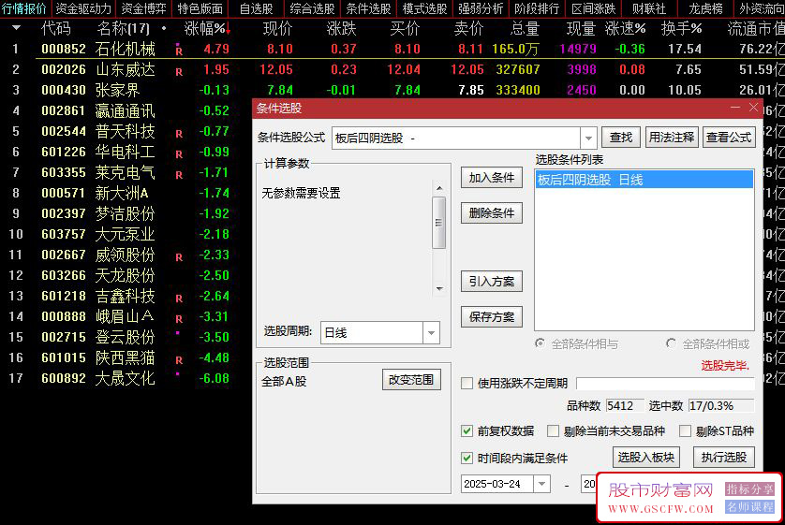Sort by 换手% column header
Image resolution: width=785 pixels, height=525 pixels.
[681, 29]
